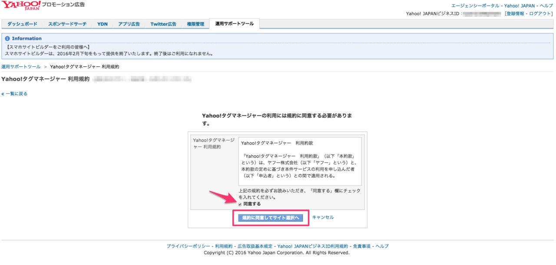This screenshot has height=265, width=556.
Task: Click the 規約に同意してサイト選択へ button
Action: click(271, 218)
